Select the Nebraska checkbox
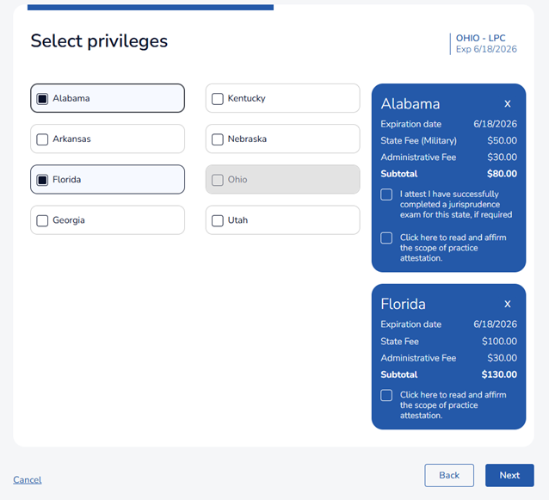 [x=218, y=139]
